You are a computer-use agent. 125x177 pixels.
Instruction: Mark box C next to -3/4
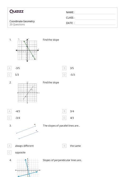[9, 118]
